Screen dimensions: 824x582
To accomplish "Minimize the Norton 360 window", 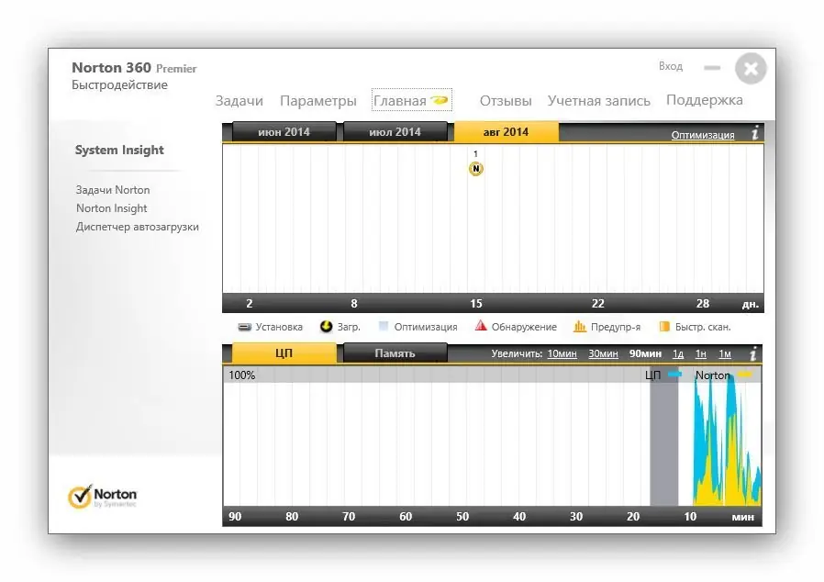I will click(712, 67).
